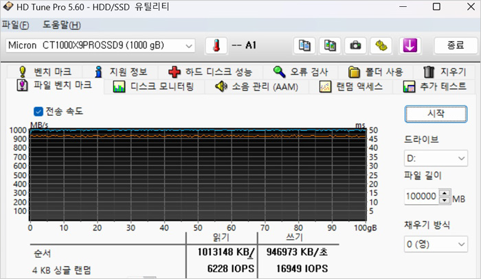This screenshot has height=279, width=481.
Task: Click the 파일 길이 100000 input field
Action: tap(422, 197)
